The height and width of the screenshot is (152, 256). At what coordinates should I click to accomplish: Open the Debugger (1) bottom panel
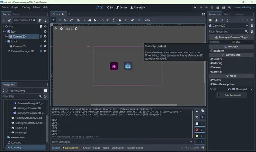[x=72, y=148]
